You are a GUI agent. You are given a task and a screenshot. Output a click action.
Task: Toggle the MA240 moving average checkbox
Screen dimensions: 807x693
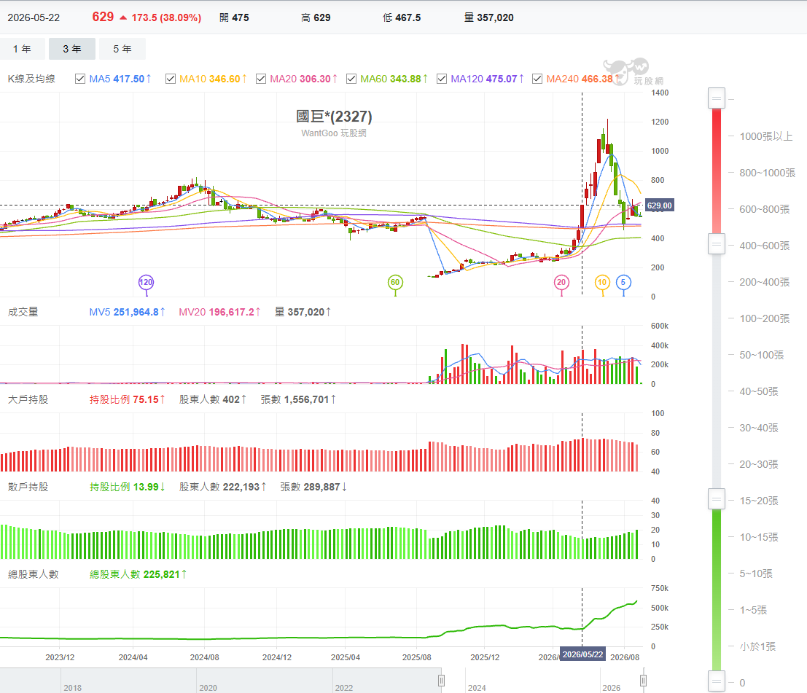point(537,79)
